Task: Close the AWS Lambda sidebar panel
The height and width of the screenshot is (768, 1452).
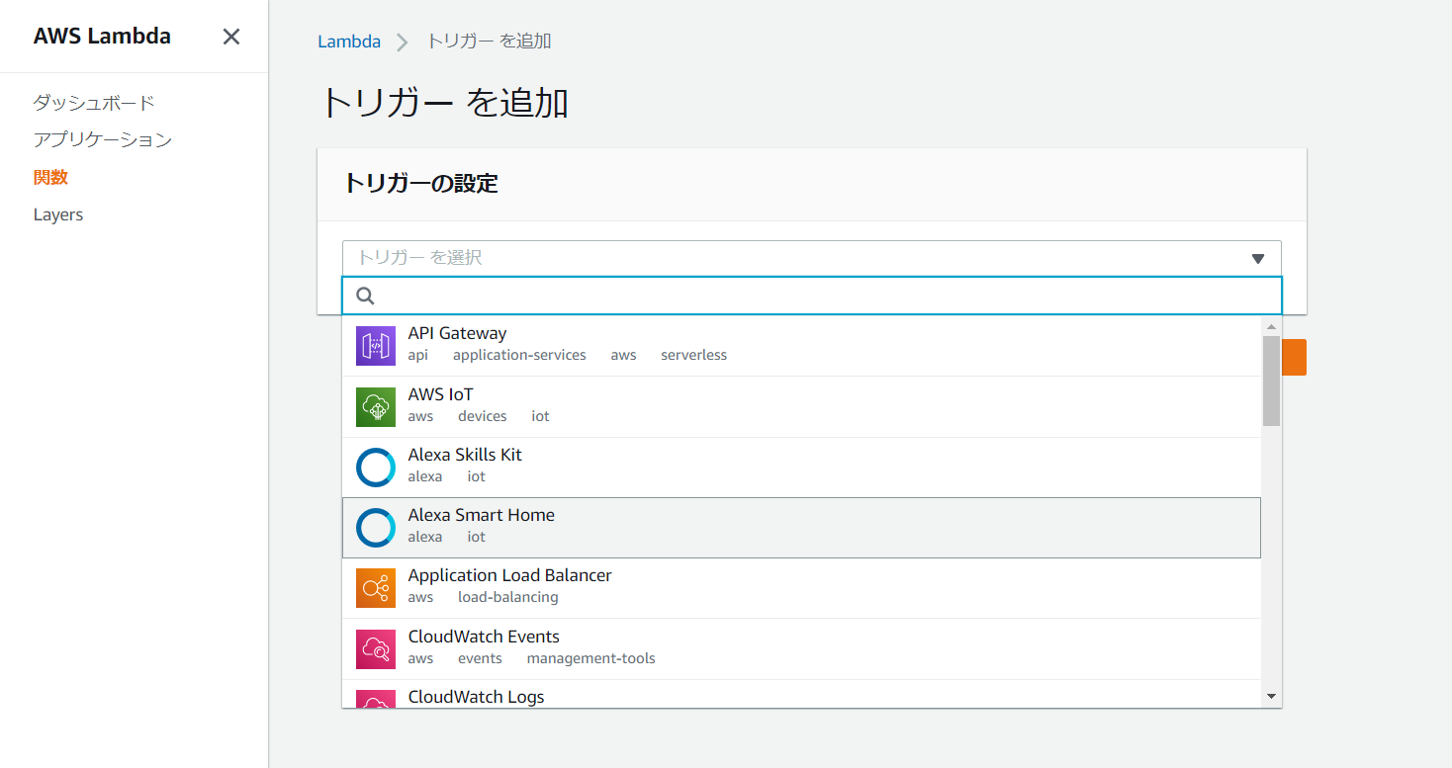Action: point(231,37)
